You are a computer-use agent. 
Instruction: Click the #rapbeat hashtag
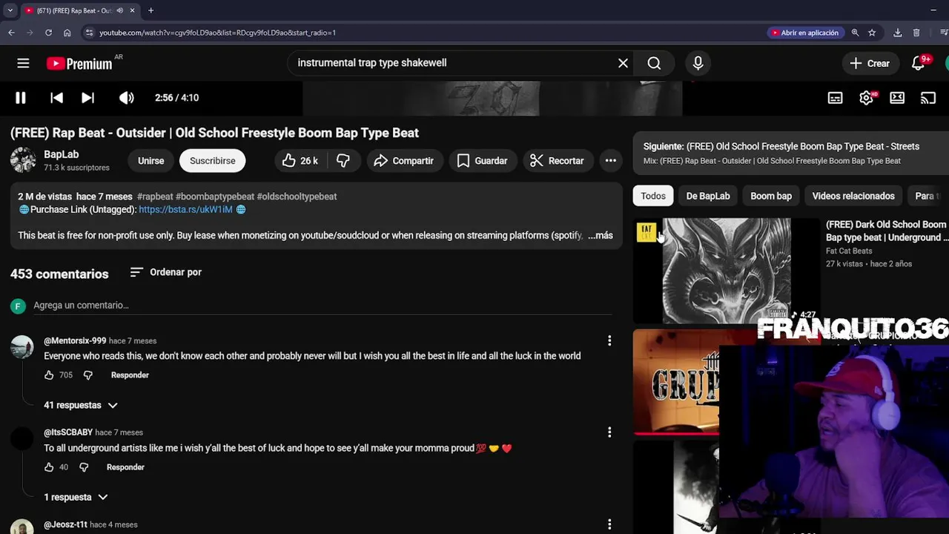(x=155, y=197)
